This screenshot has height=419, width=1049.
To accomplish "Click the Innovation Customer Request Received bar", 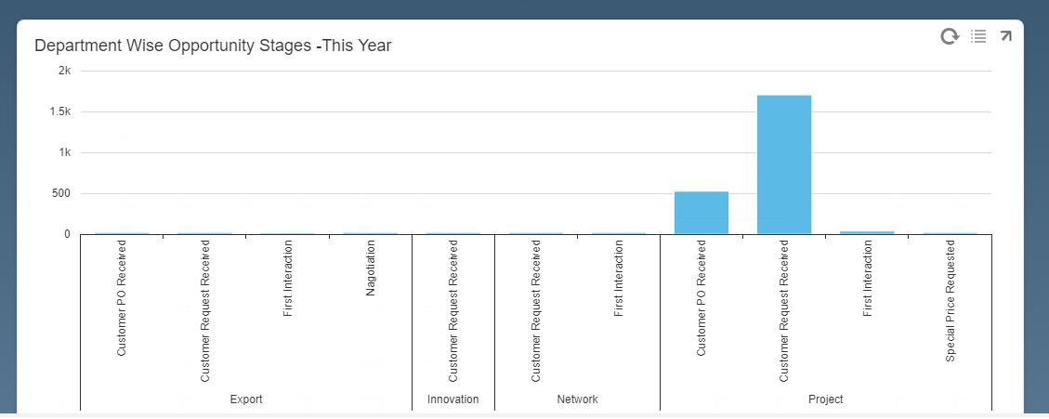I will pos(453,233).
